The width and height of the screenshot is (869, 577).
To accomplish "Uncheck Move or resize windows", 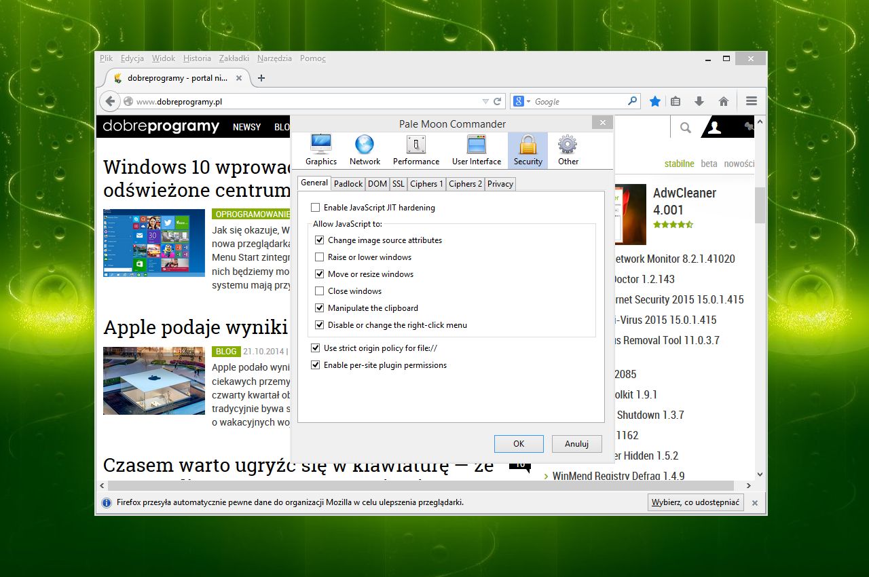I will pos(320,274).
